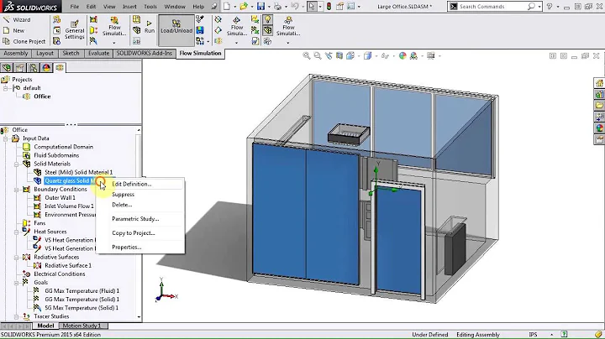Click Clone Project
Viewport: 605px width, 339px height.
point(24,41)
